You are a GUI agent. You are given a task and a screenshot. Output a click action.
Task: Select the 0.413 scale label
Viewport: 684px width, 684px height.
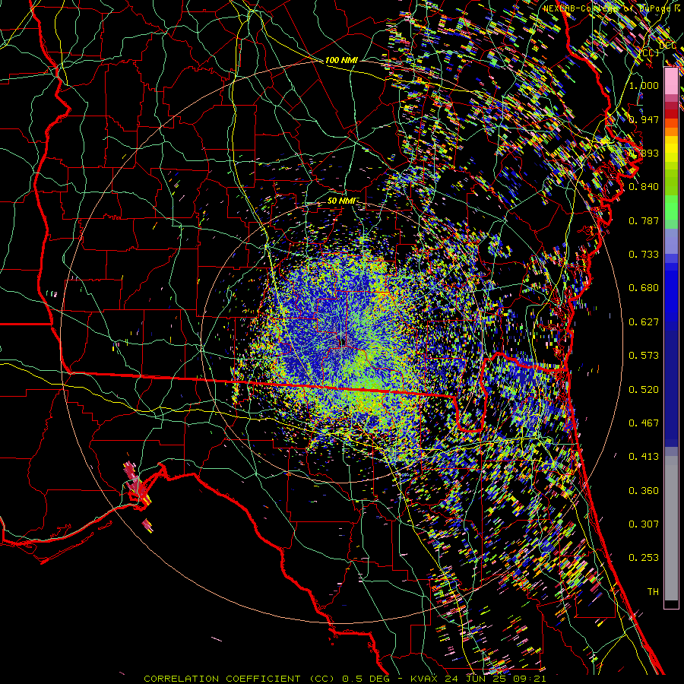[644, 457]
